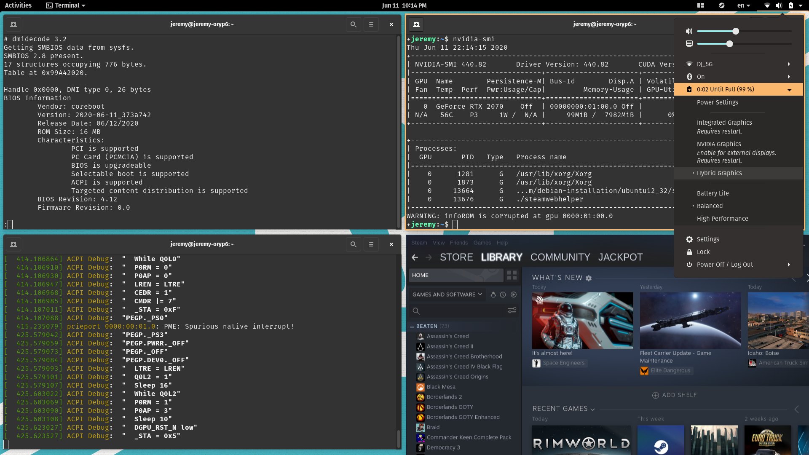Open Recent Games dropdown chevron
Image resolution: width=809 pixels, height=455 pixels.
(593, 409)
